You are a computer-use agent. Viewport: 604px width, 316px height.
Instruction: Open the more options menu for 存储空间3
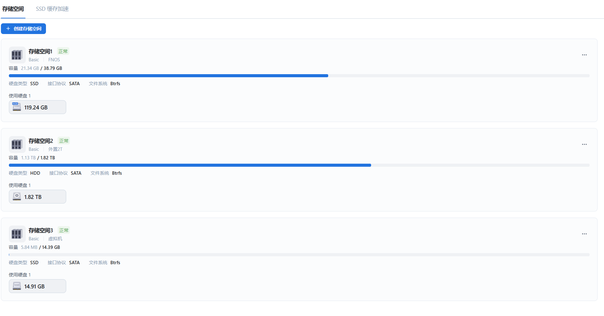coord(584,234)
